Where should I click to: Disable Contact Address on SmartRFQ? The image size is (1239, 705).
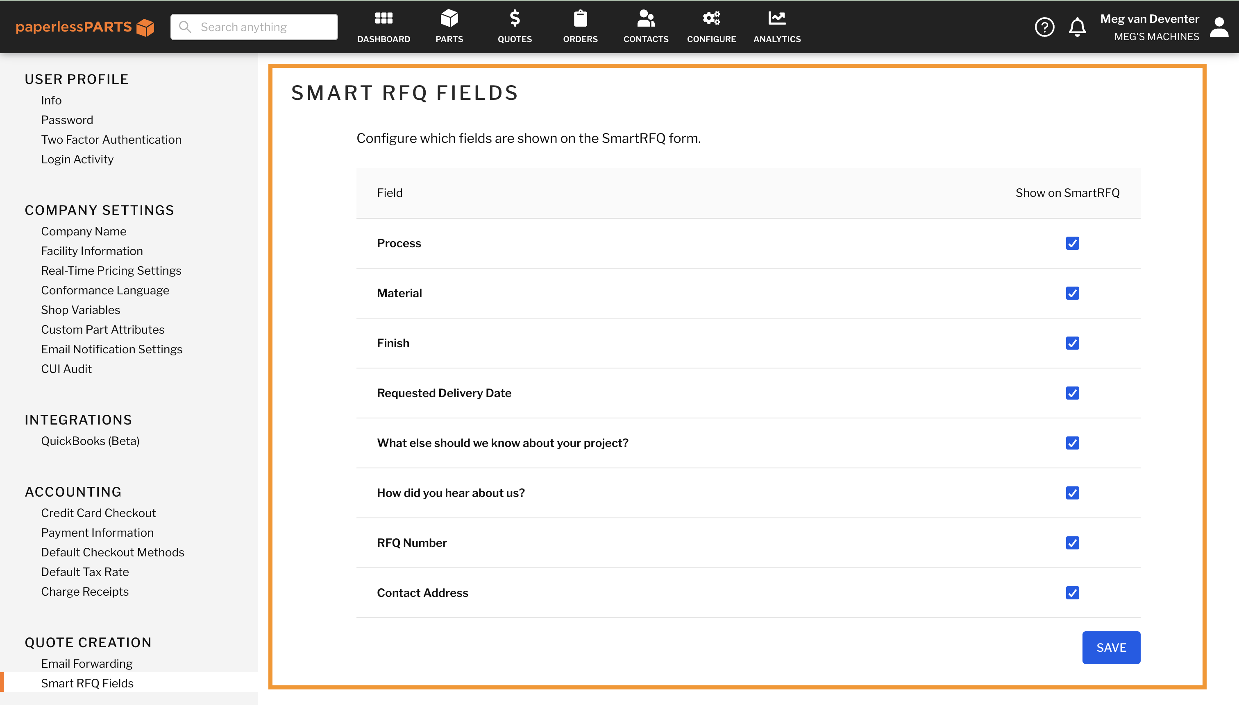pos(1072,593)
